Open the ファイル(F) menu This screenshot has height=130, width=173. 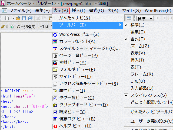point(21,11)
